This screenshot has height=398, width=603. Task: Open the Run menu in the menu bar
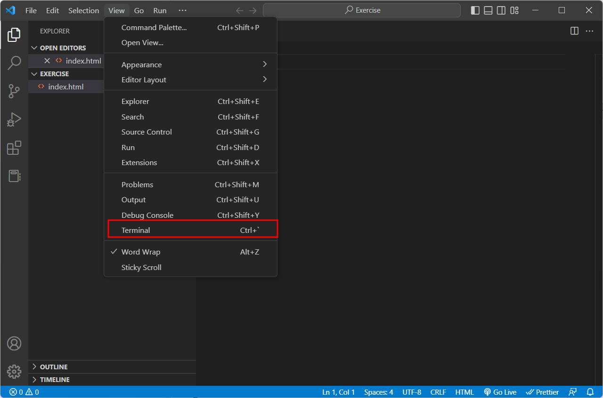click(x=160, y=10)
